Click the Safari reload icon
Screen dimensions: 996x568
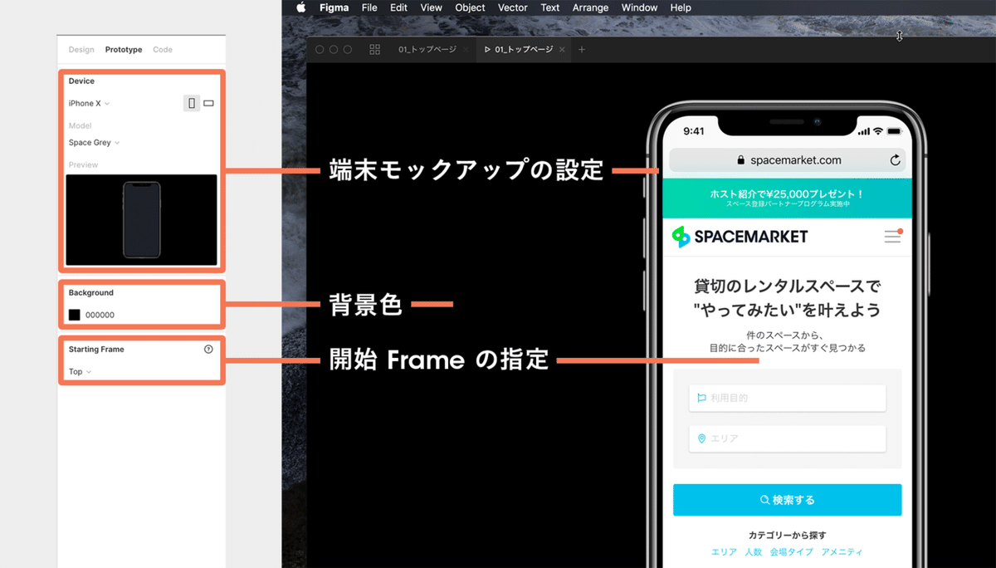click(895, 160)
